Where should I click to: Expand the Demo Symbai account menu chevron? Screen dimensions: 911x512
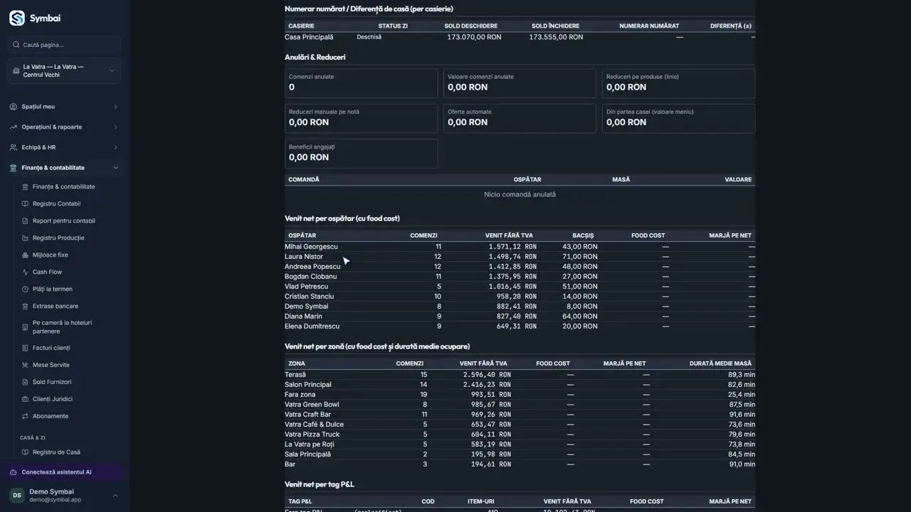point(115,496)
